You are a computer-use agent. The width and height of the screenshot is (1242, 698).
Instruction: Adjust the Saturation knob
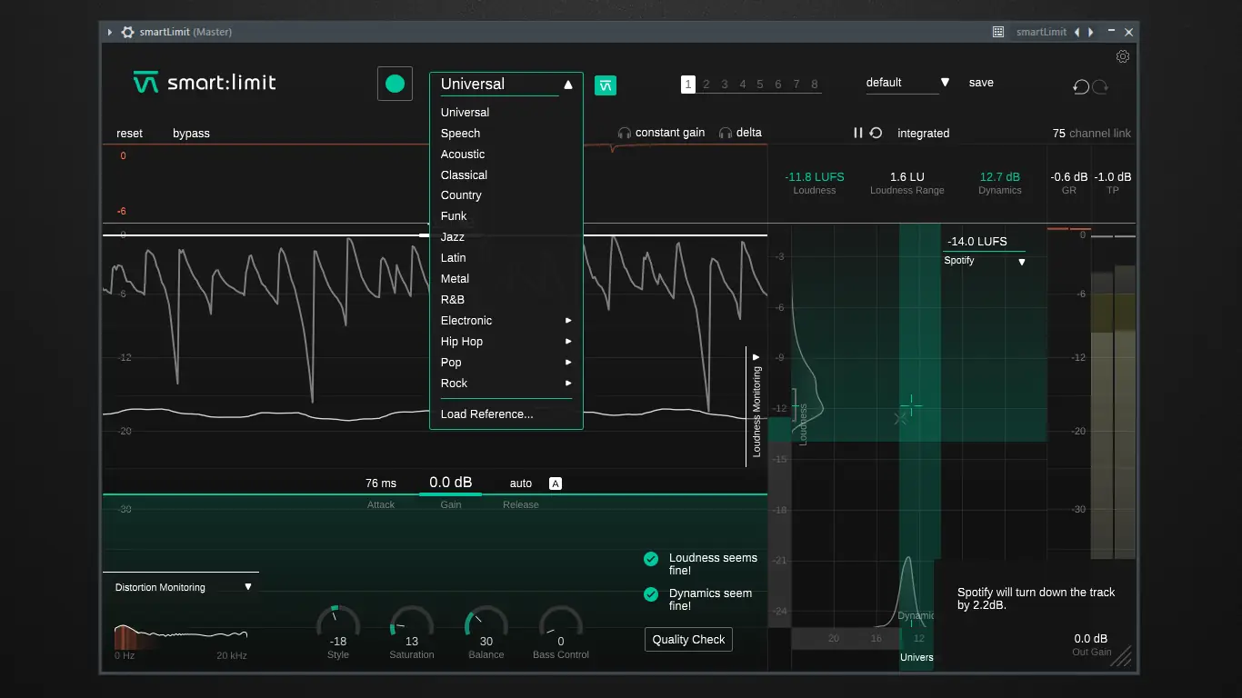(x=412, y=623)
